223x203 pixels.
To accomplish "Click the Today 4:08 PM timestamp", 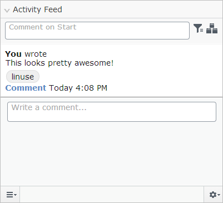I will coord(78,88).
